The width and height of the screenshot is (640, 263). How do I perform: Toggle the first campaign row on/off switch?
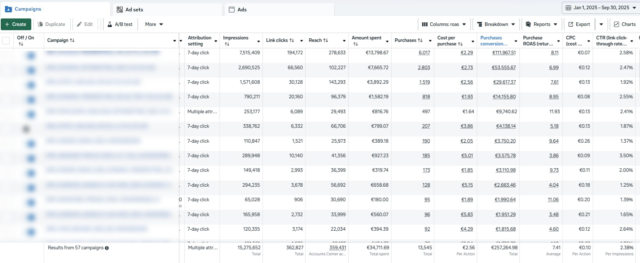pyautogui.click(x=31, y=56)
